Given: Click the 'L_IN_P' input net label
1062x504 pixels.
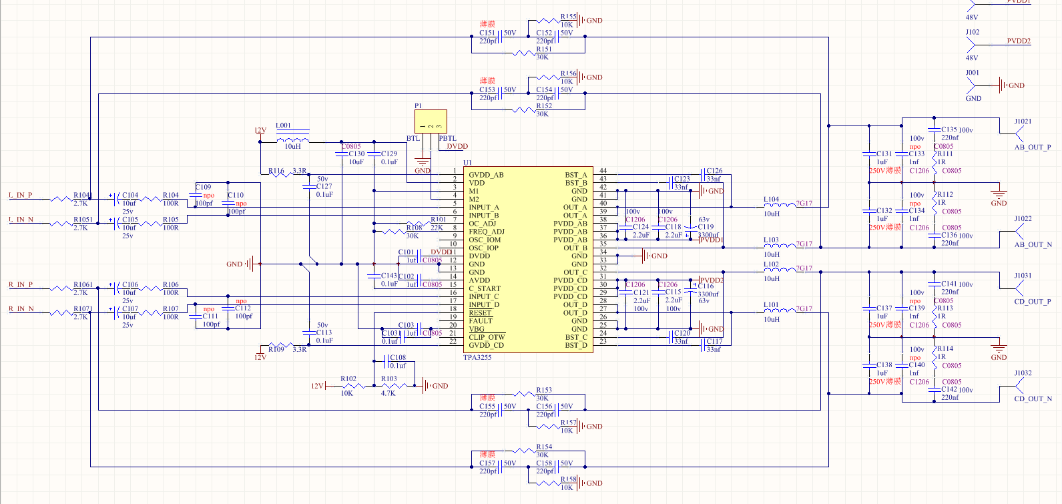Looking at the screenshot, I should (x=21, y=196).
